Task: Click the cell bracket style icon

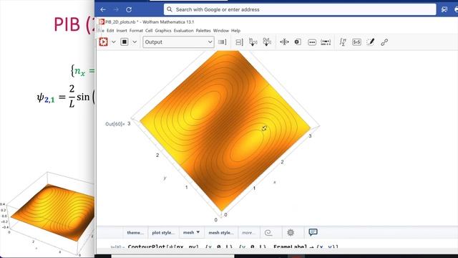Action: (223, 42)
